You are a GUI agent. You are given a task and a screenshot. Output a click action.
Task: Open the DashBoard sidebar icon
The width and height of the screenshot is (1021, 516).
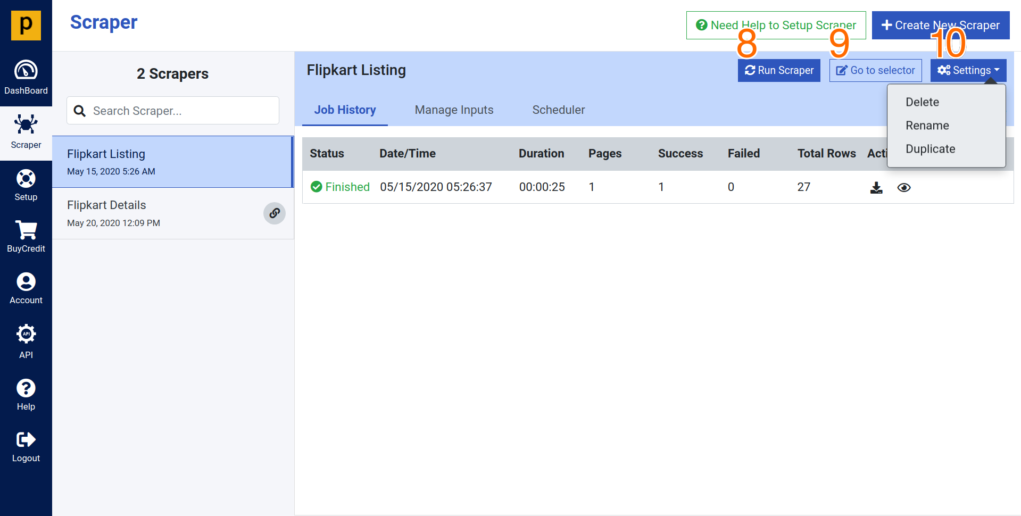pyautogui.click(x=26, y=70)
